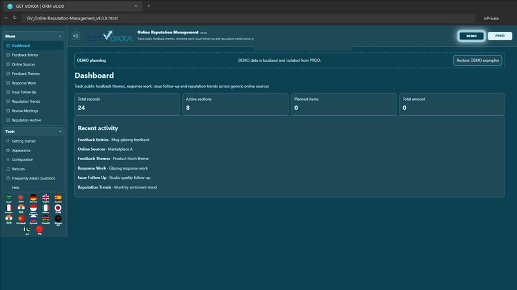Switch to PROD mode
The width and height of the screenshot is (517, 290).
(x=499, y=36)
